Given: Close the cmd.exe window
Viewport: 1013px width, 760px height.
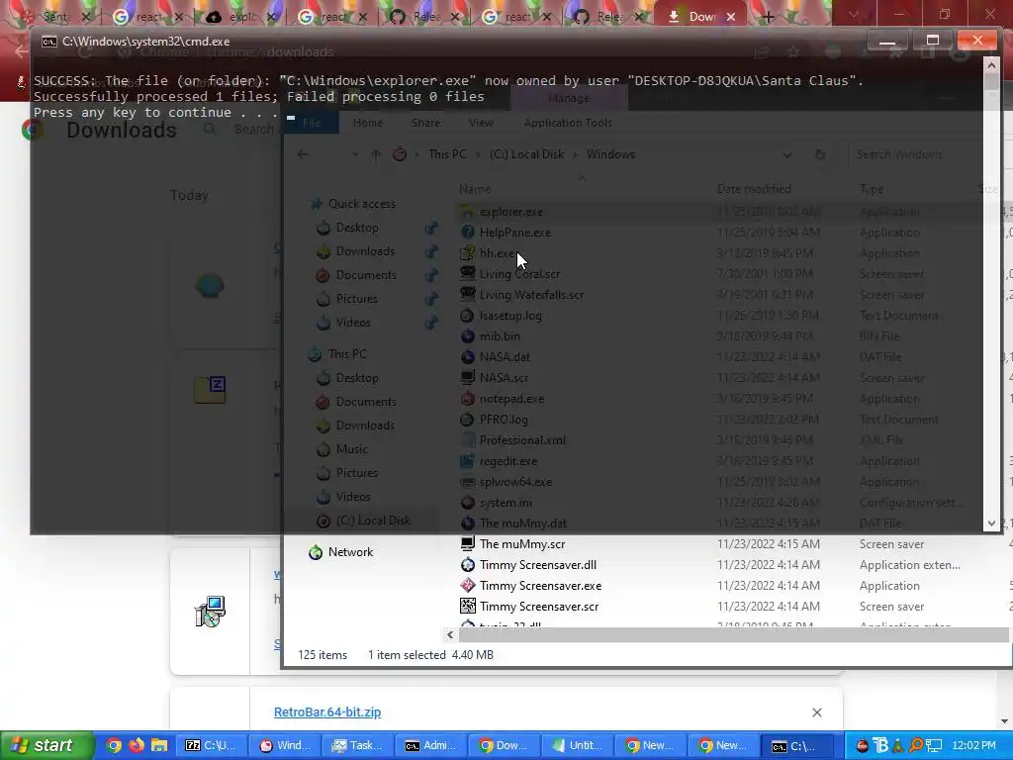Looking at the screenshot, I should coord(977,41).
